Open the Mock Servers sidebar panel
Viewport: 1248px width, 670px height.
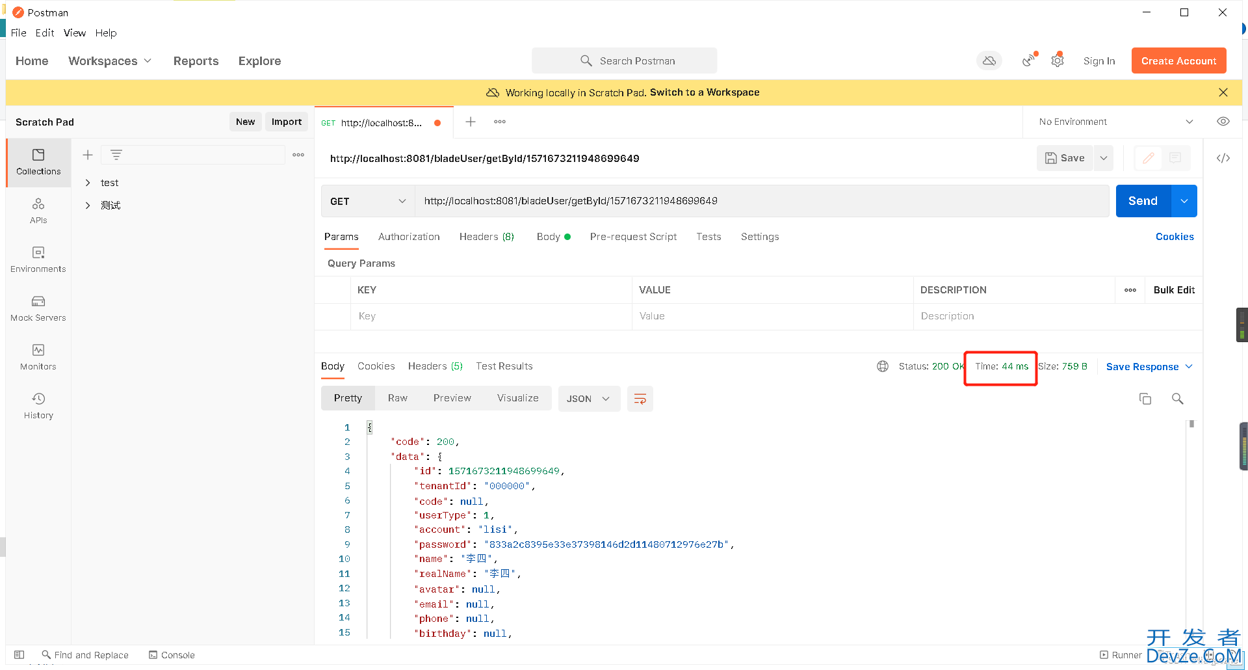click(38, 308)
